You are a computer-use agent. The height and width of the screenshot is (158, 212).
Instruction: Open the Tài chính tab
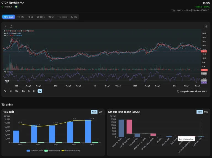click(x=62, y=17)
